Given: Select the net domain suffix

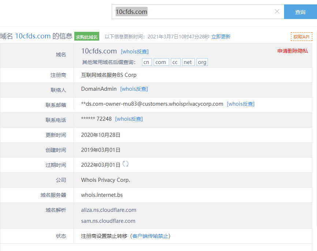Looking at the screenshot, I should (188, 62).
